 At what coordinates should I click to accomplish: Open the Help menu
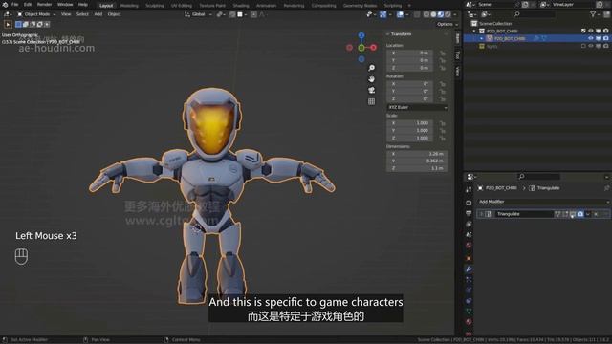coord(83,5)
